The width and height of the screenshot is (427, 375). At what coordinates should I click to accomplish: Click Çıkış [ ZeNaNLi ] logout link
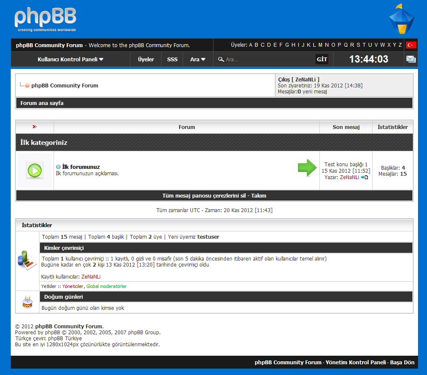[x=298, y=79]
